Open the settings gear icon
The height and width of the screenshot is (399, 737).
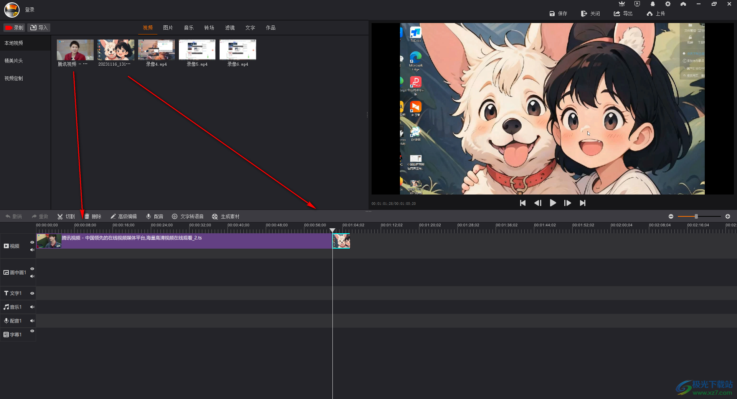668,4
